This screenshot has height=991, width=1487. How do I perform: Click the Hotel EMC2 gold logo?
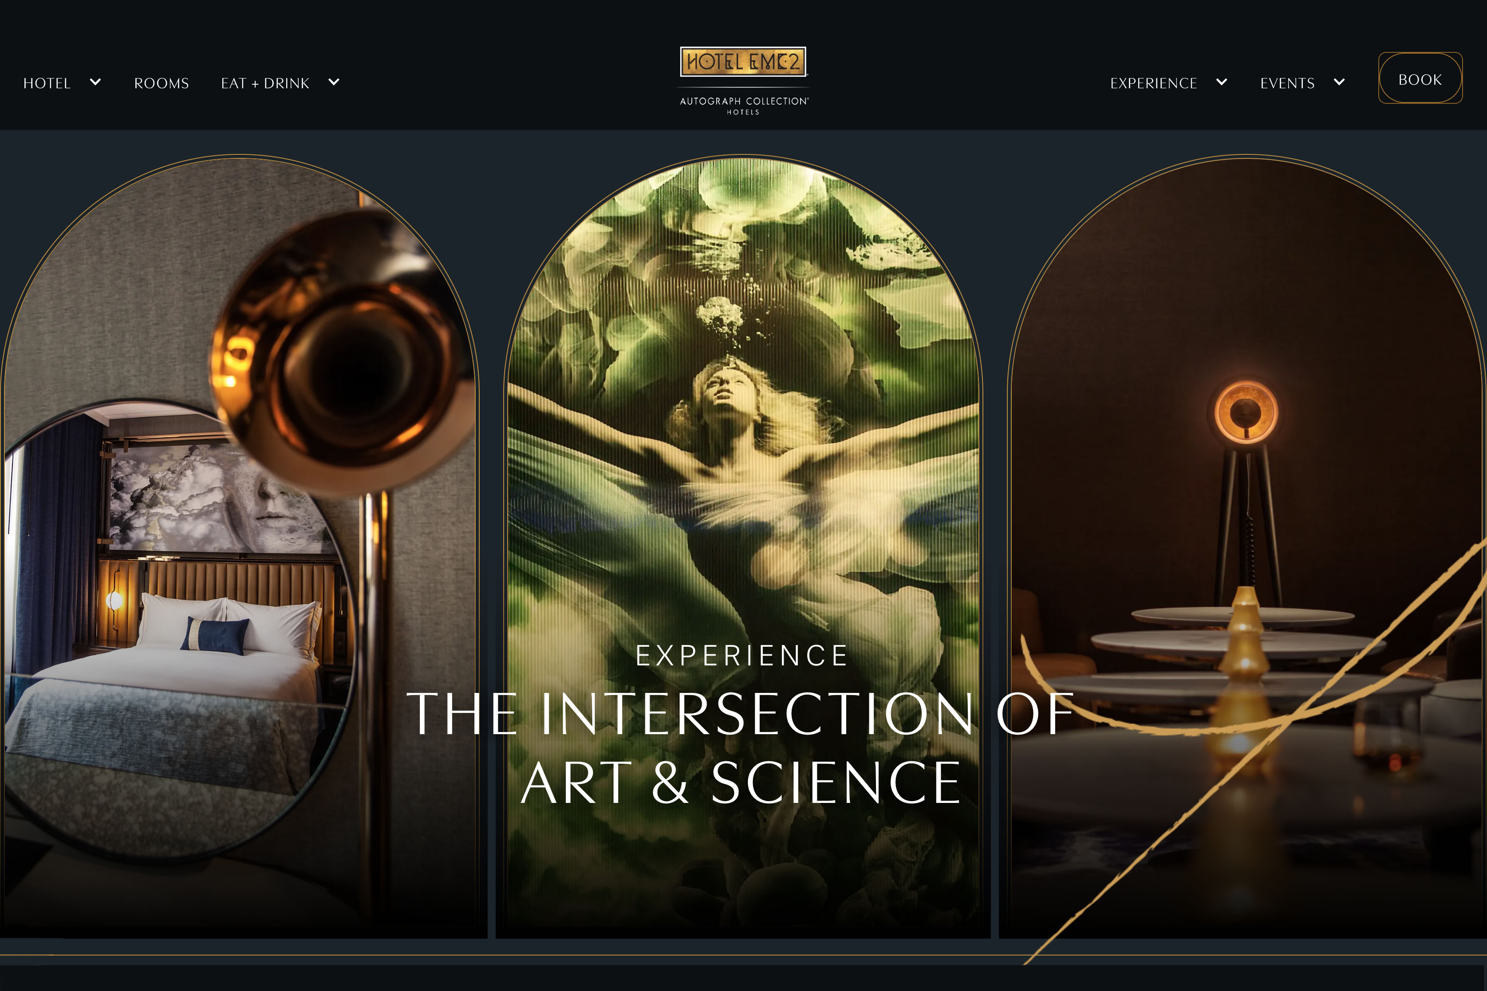click(743, 61)
